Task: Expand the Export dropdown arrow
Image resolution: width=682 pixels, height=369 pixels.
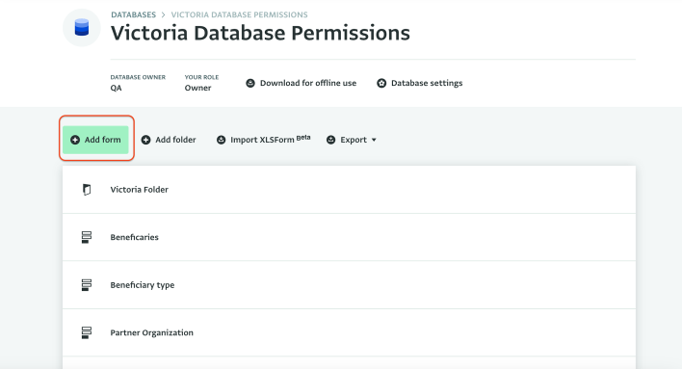Action: click(374, 140)
